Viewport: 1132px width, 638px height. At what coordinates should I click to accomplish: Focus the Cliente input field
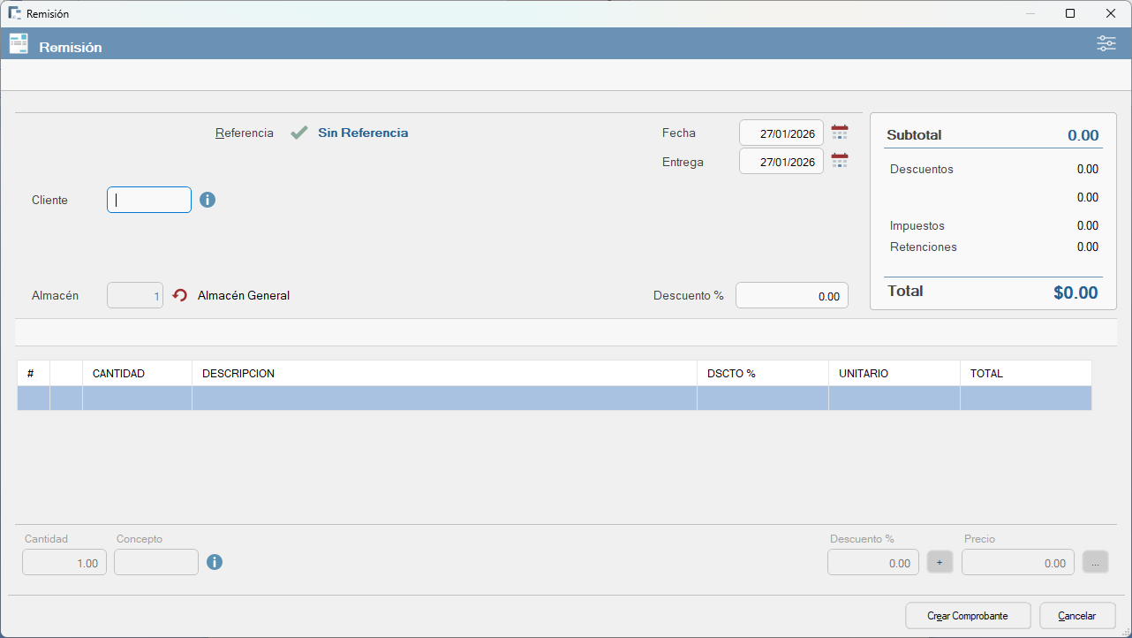149,200
